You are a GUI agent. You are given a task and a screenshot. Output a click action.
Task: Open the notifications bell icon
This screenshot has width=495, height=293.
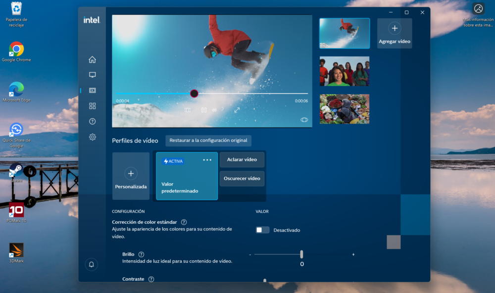pos(91,264)
